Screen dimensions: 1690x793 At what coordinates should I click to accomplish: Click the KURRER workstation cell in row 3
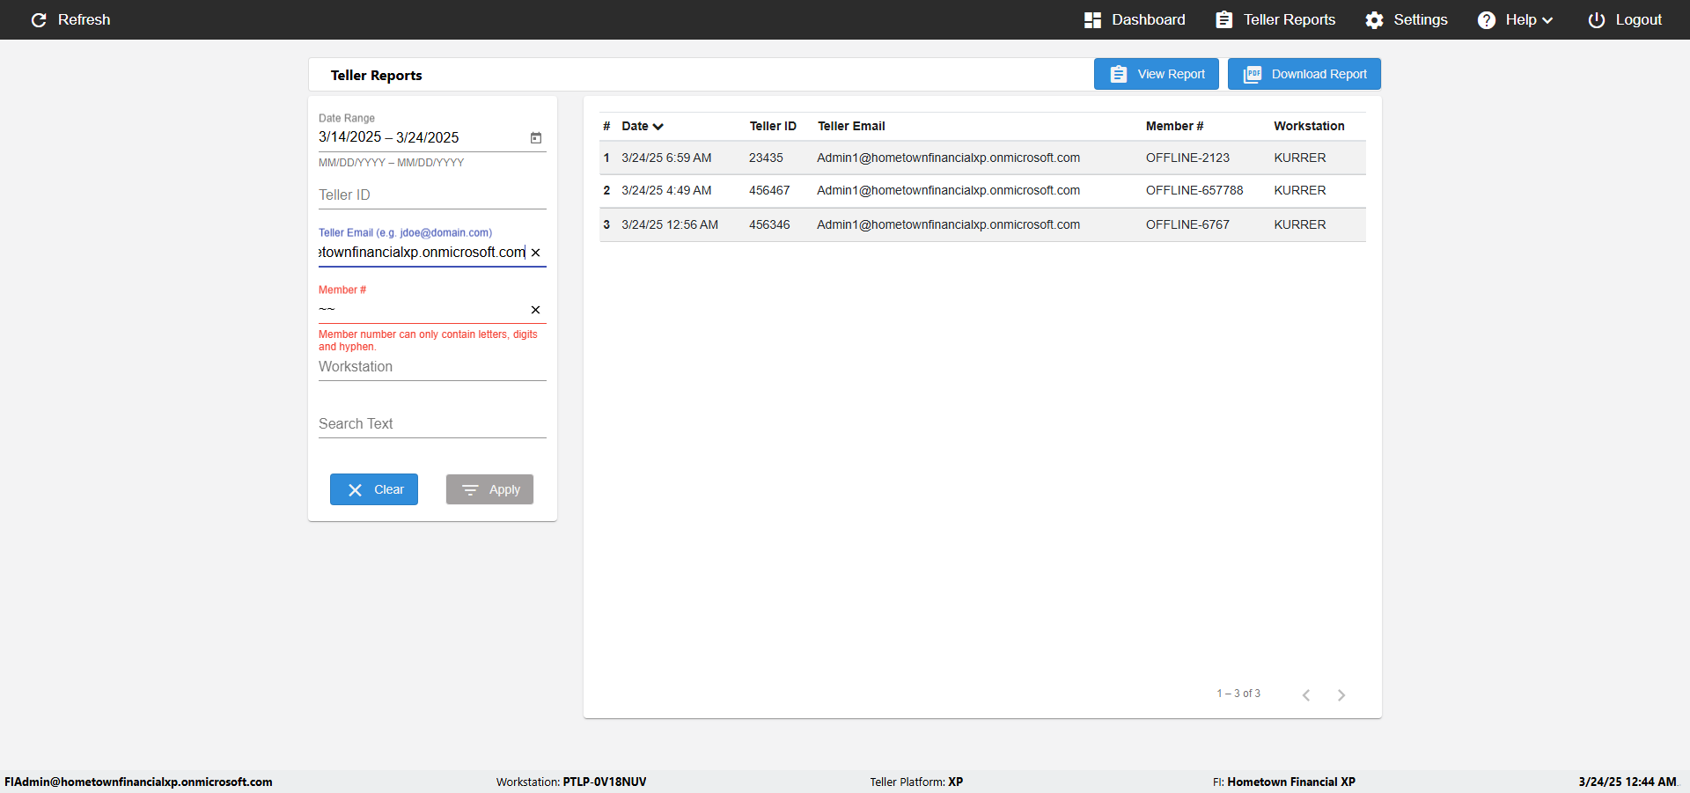tap(1299, 224)
